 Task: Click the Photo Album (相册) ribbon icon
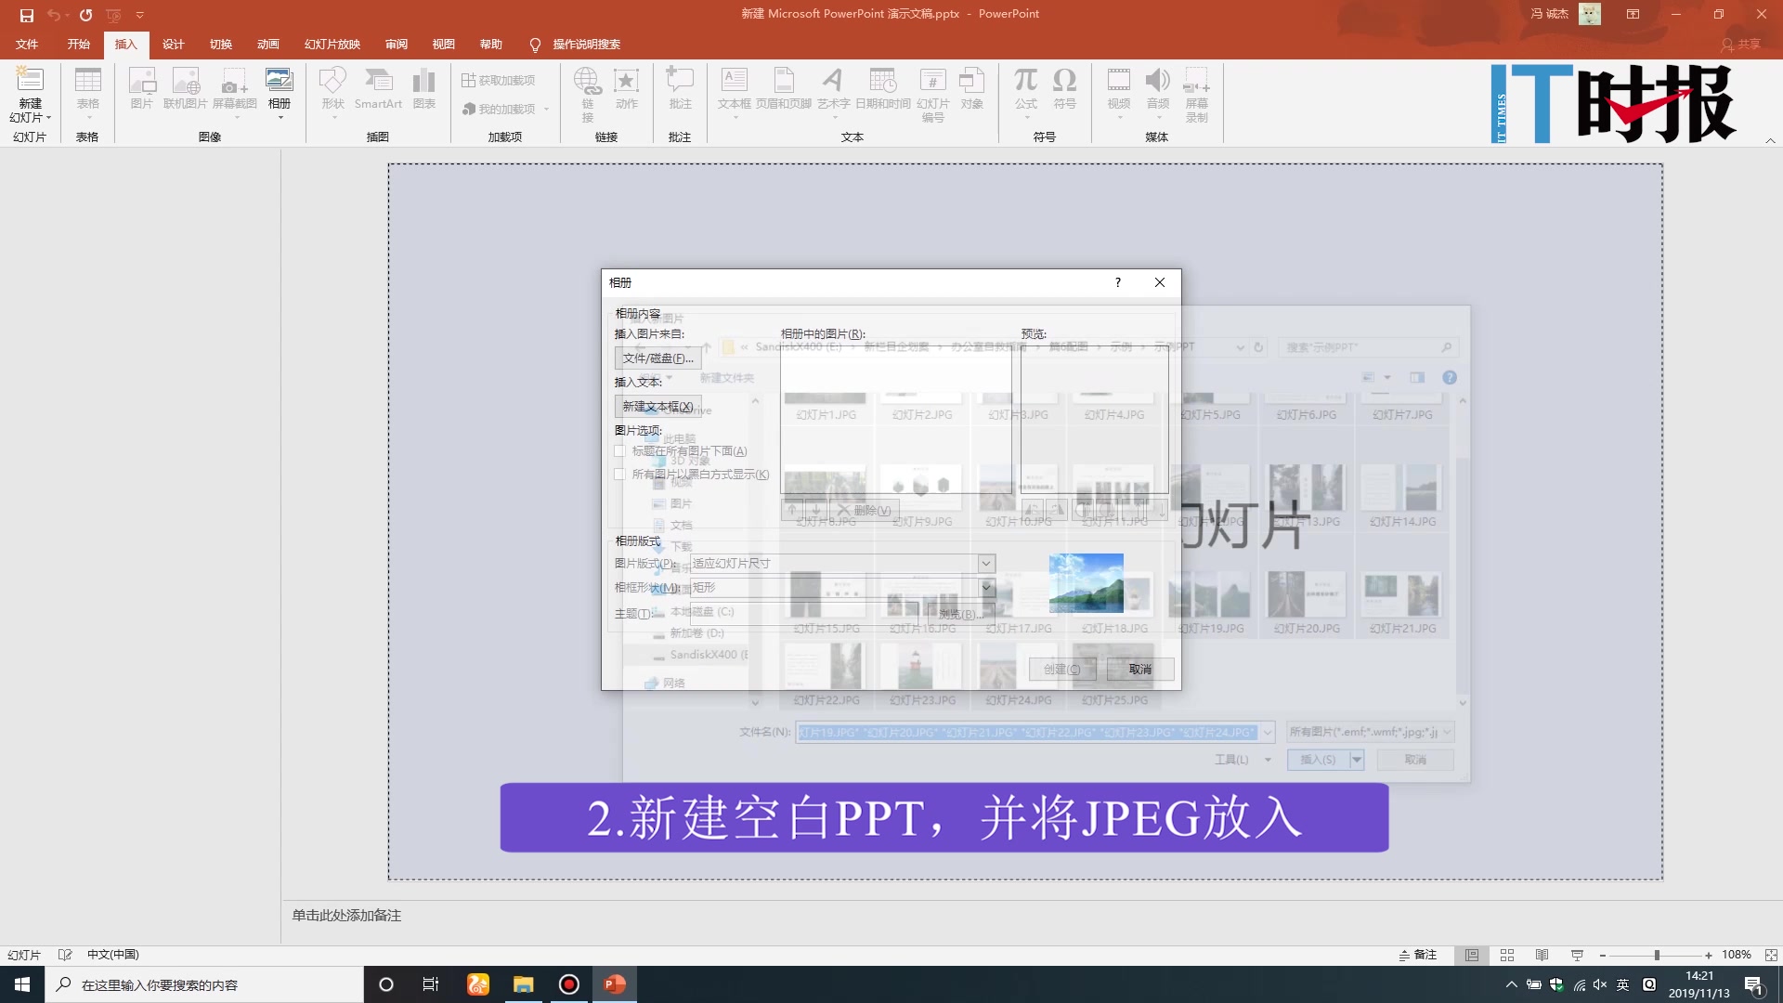click(x=279, y=82)
